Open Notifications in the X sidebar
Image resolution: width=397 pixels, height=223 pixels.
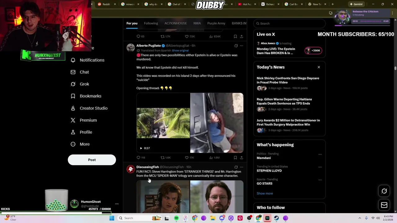click(x=88, y=60)
